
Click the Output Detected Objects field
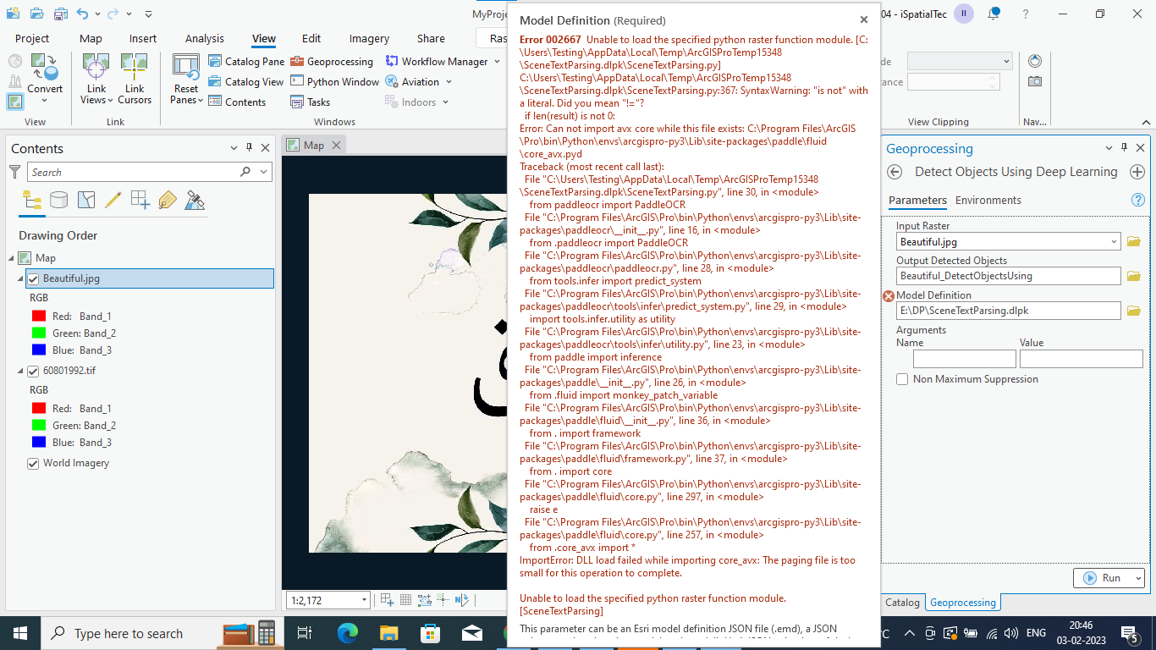(1009, 276)
